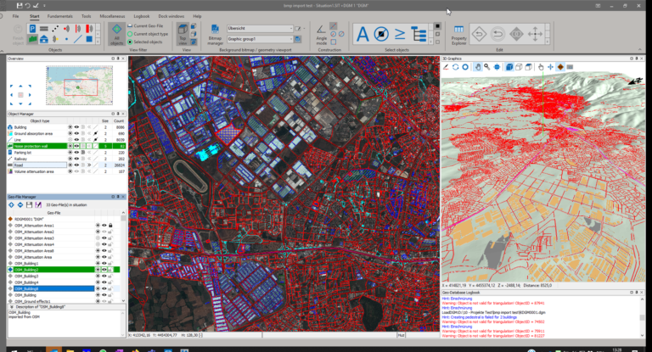
Task: Select the blue area object tool
Action: coord(89,39)
